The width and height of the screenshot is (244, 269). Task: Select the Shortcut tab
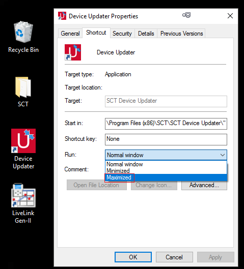coord(96,33)
